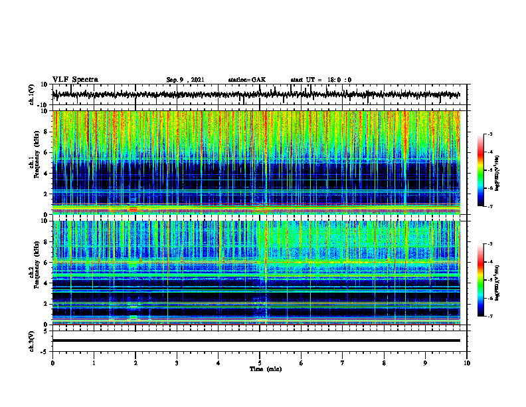Viewport: 526px width, 407px height.
Task: Click the ch.2 color bar "log(PSD)(V²/Hz)" label
Action: click(x=497, y=283)
